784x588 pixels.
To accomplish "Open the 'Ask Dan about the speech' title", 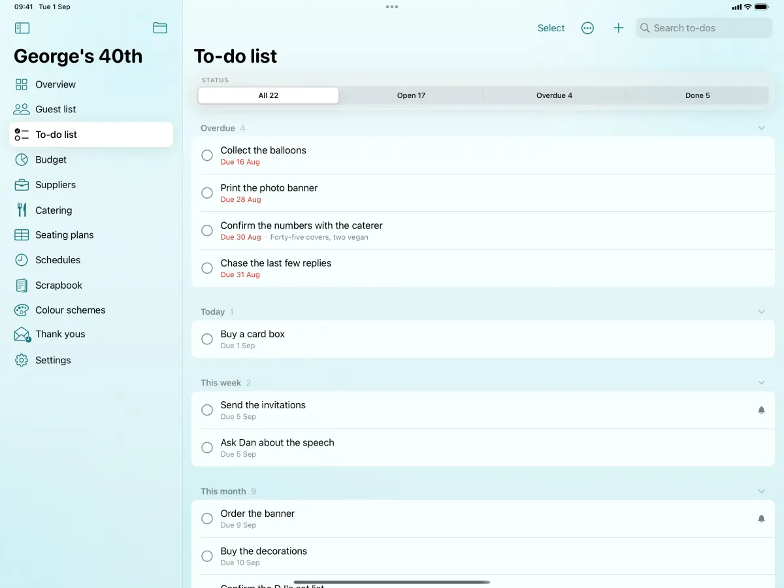I will 277,442.
